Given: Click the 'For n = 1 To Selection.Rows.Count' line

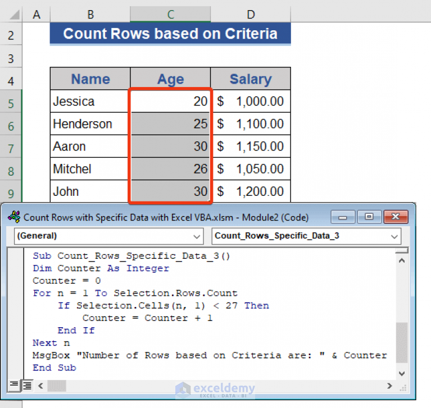Looking at the screenshot, I should pyautogui.click(x=135, y=294).
